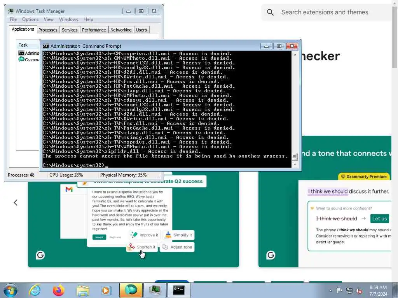398x298 pixels.
Task: Click the Shorten it button
Action: (141, 247)
